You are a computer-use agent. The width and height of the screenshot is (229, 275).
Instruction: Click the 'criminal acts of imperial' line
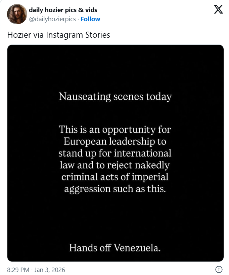(115, 177)
